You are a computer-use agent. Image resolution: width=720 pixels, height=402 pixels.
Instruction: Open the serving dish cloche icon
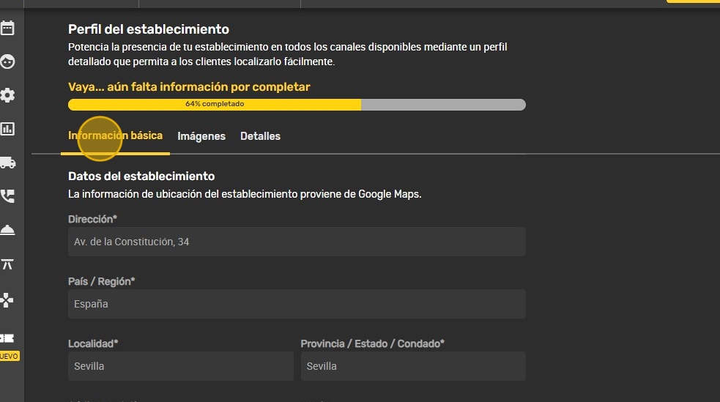coord(7,230)
